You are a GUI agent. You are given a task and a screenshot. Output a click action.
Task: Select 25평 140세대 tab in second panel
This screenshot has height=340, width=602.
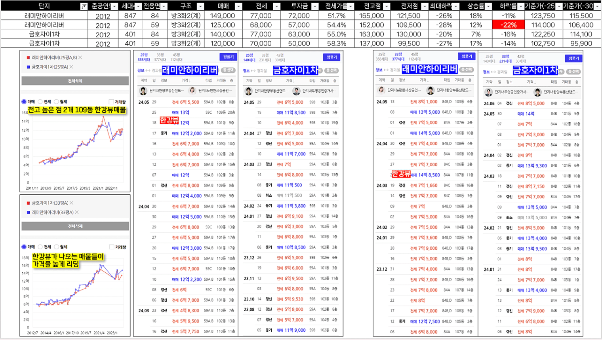249,58
